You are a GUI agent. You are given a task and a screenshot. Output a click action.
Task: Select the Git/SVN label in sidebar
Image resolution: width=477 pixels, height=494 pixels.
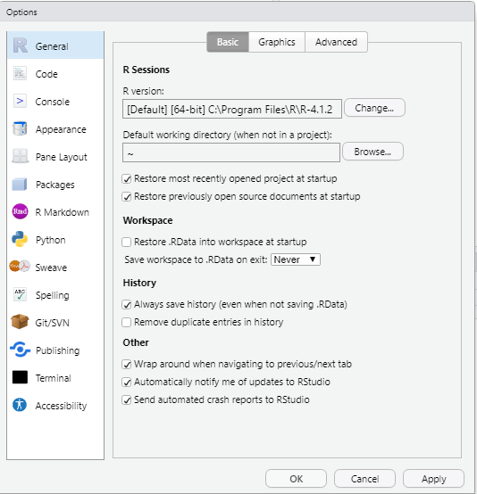coord(53,323)
